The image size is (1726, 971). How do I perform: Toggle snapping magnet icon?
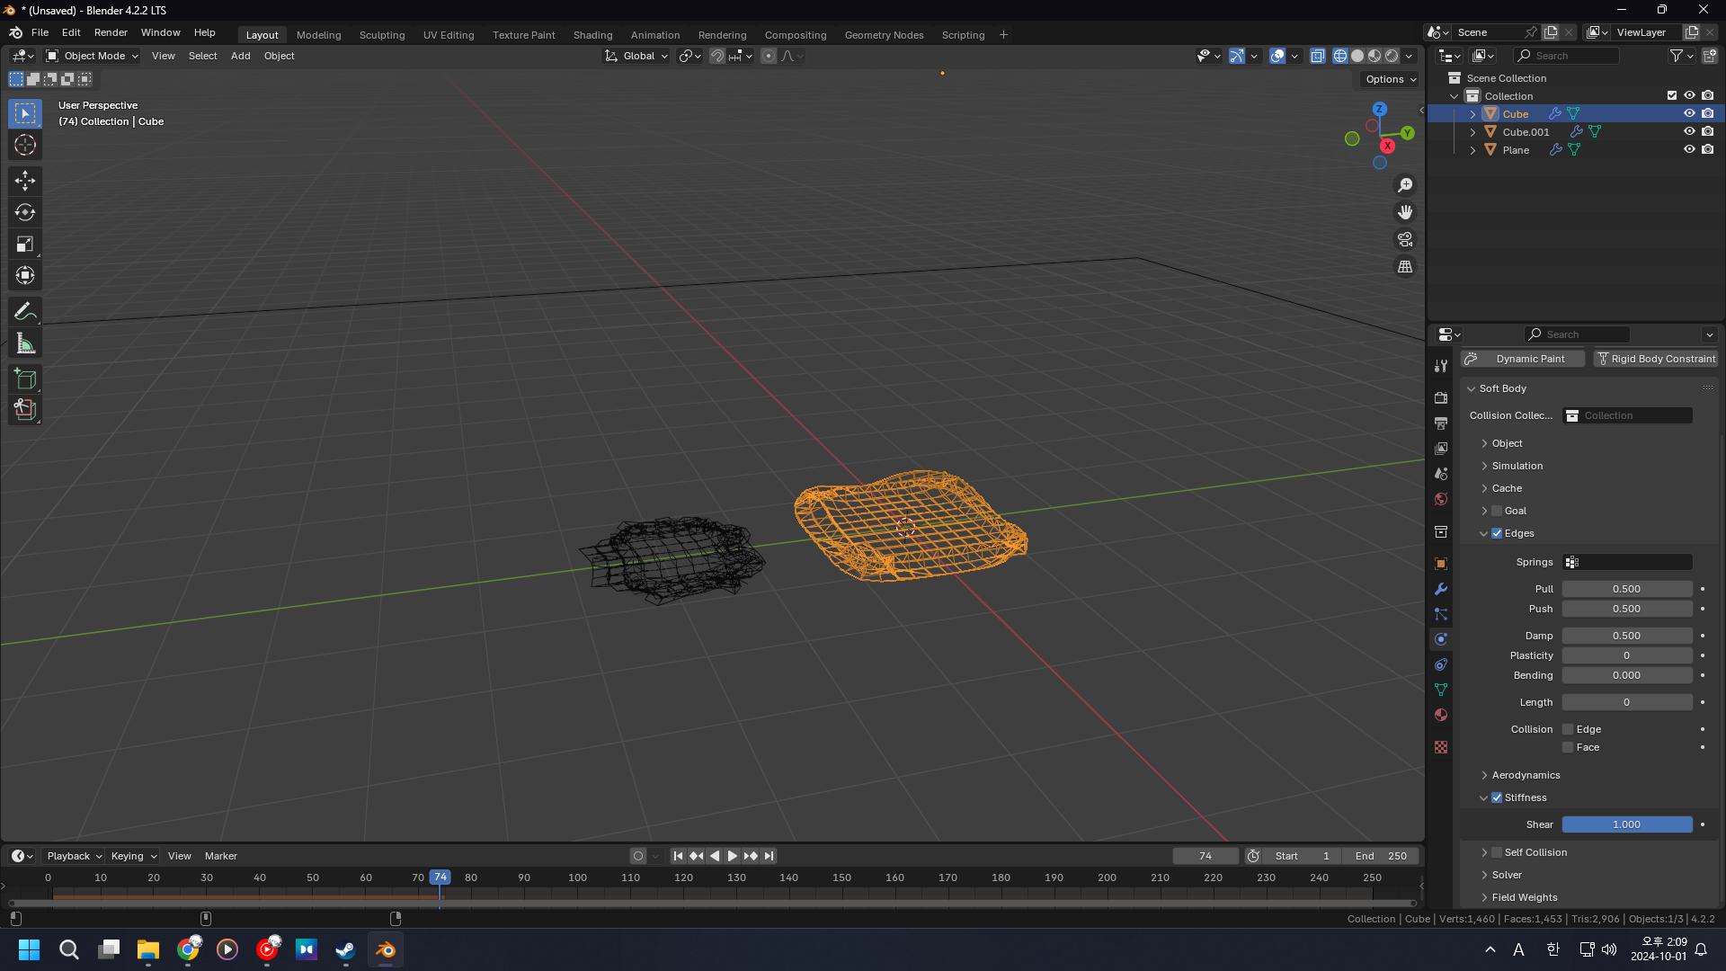click(x=717, y=56)
